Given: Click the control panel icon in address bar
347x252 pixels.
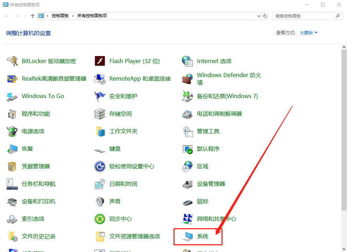Looking at the screenshot, I should click(41, 16).
